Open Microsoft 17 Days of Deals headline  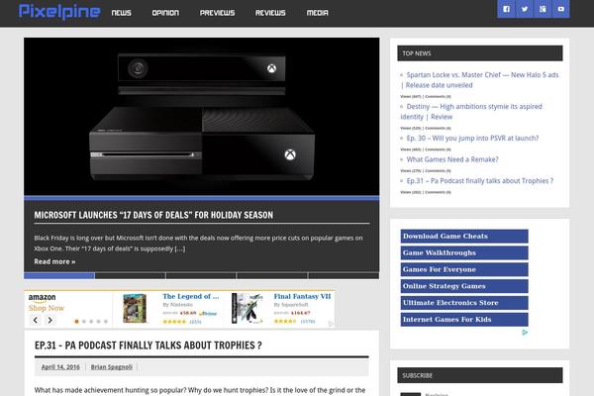click(x=153, y=215)
